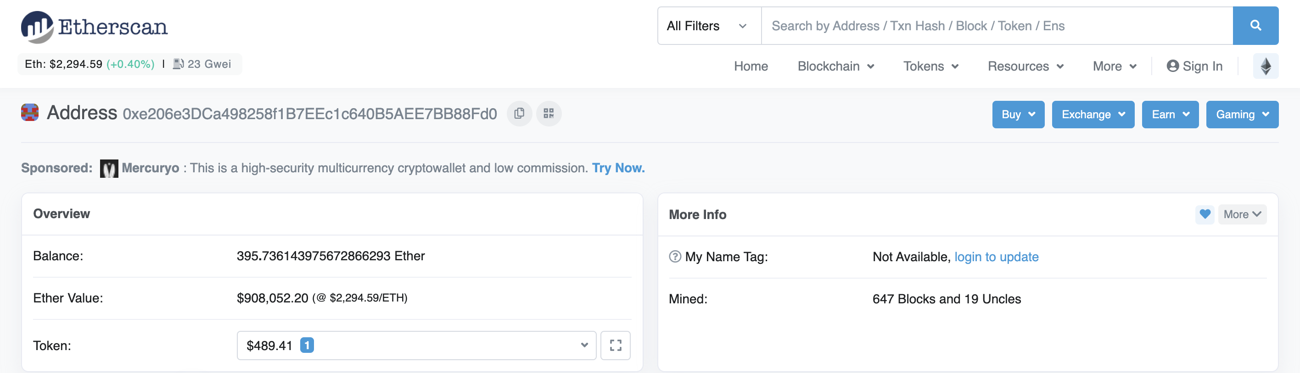Open the Buy dropdown button
The image size is (1300, 373).
coord(1017,115)
